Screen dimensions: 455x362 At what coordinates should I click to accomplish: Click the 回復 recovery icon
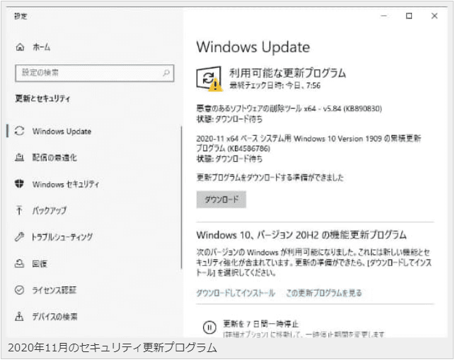[20, 264]
